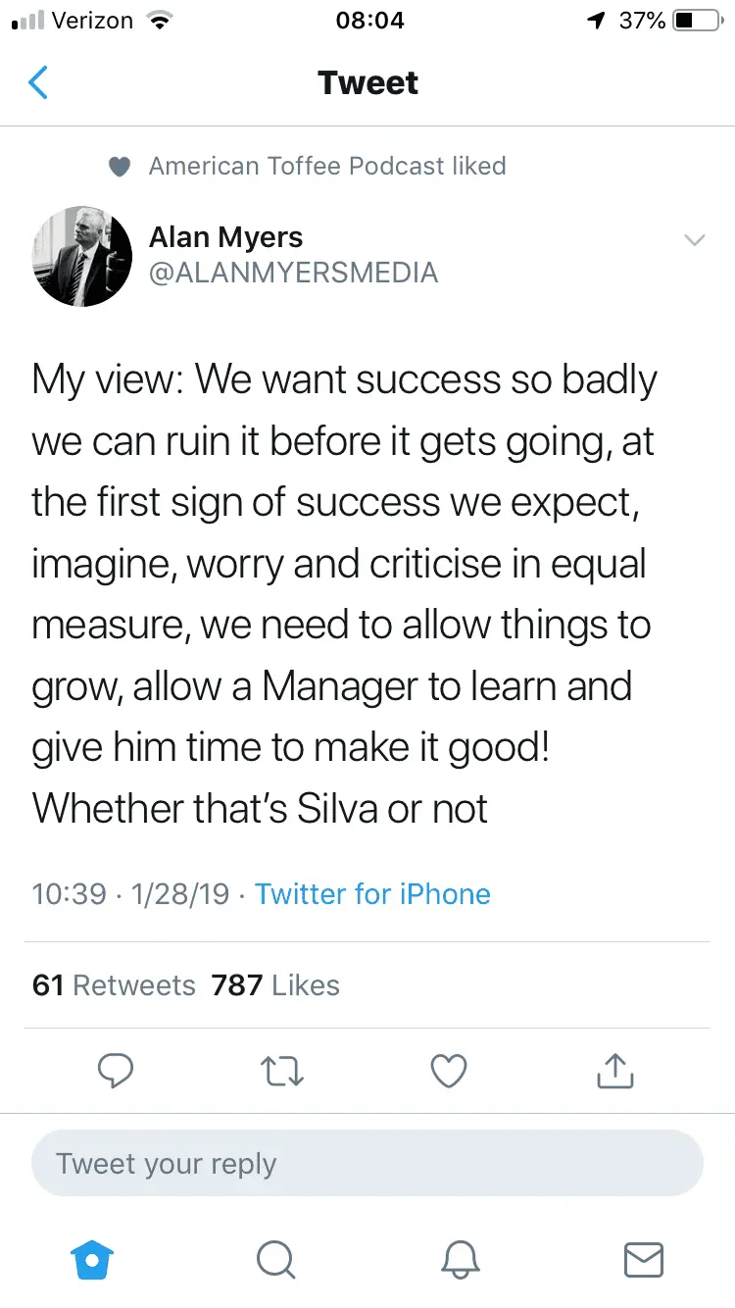View the 61 Retweets list

point(114,985)
